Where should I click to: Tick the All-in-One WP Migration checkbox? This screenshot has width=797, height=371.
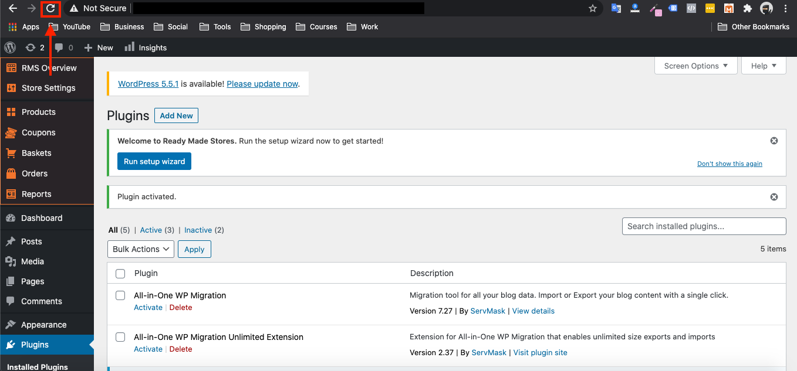[x=120, y=295]
